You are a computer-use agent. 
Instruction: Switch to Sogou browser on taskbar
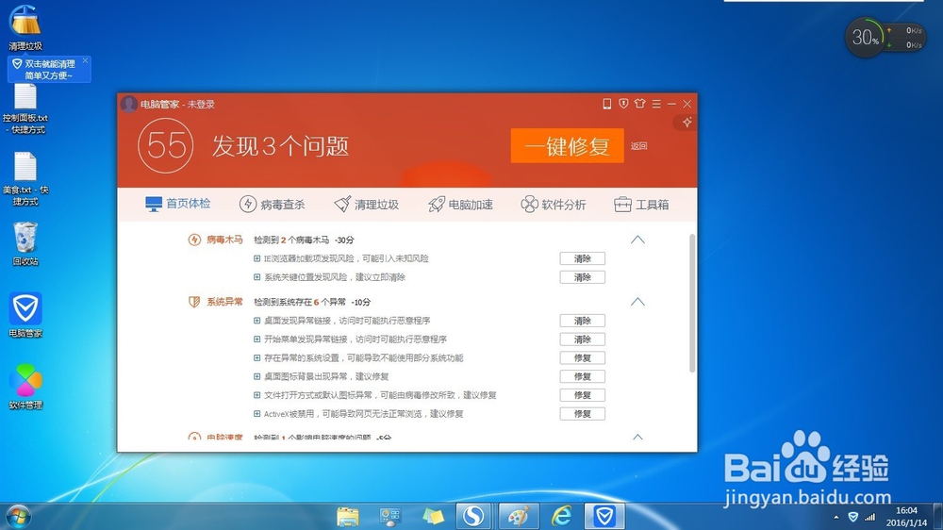pyautogui.click(x=474, y=516)
